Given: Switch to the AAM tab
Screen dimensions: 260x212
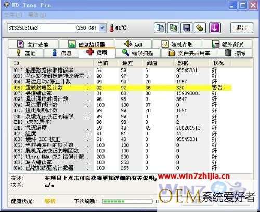Looking at the screenshot, I should [133, 44].
